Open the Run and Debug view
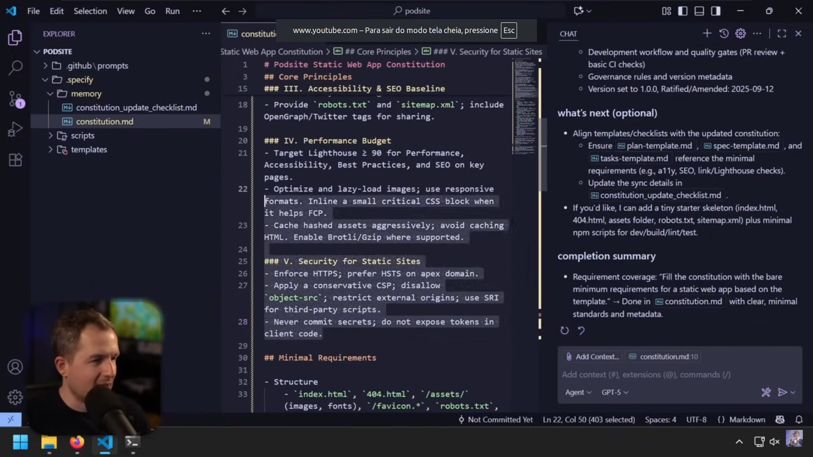Viewport: 813px width, 457px height. pyautogui.click(x=15, y=129)
